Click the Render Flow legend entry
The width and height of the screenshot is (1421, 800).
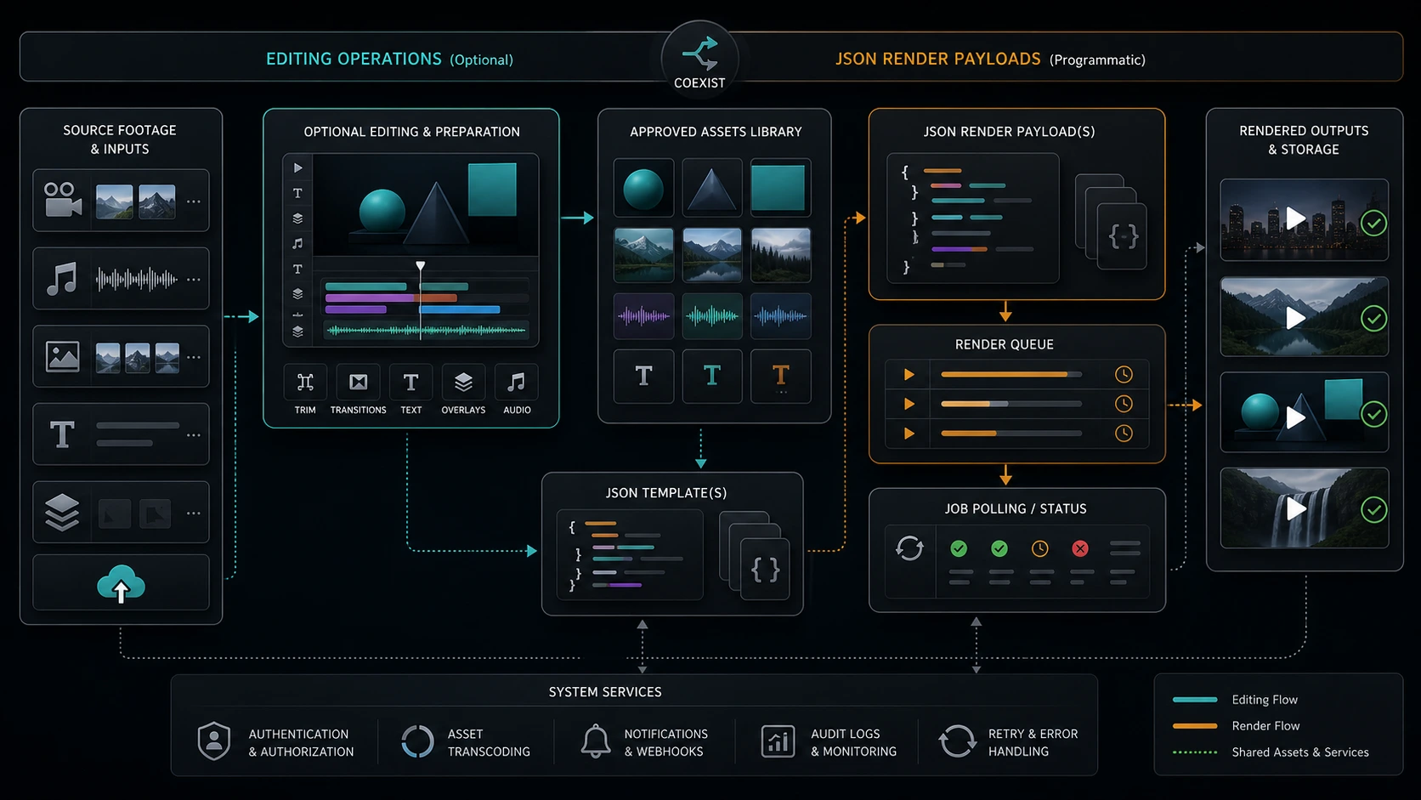pos(1236,726)
